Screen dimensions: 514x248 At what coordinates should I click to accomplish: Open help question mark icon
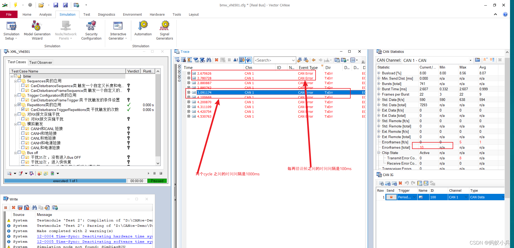[505, 14]
